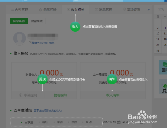
Task: Select day 24 in the calendar
Action: click(x=158, y=45)
